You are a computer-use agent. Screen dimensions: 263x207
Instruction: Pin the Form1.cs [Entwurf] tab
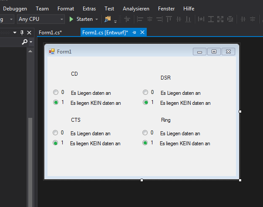(x=134, y=32)
